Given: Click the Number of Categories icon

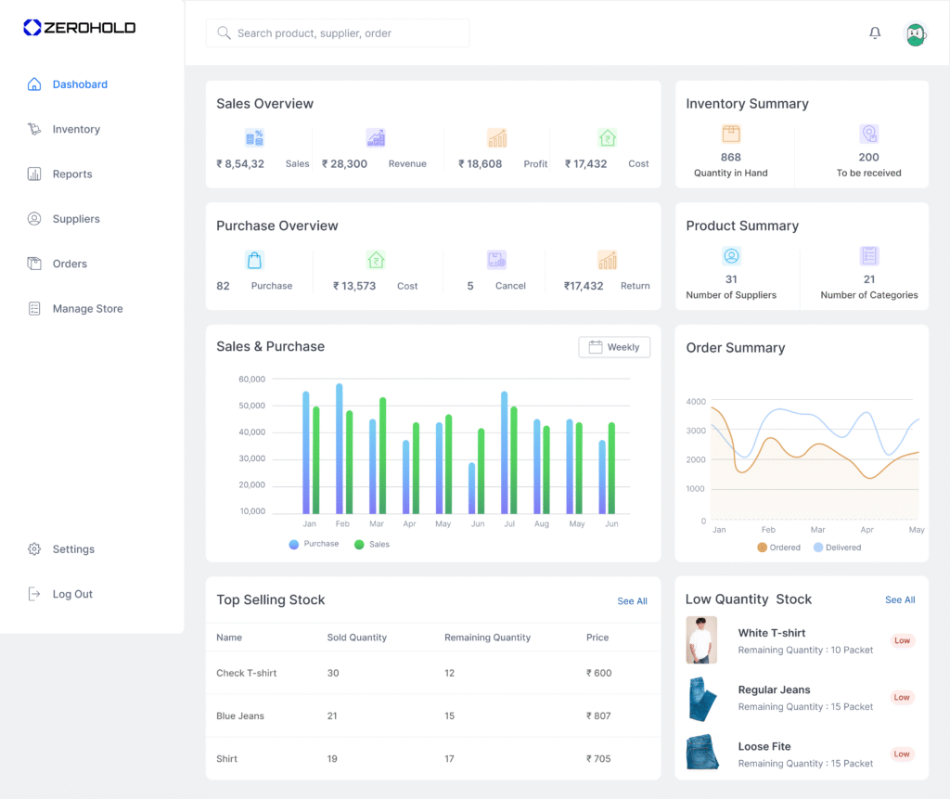Looking at the screenshot, I should (869, 256).
